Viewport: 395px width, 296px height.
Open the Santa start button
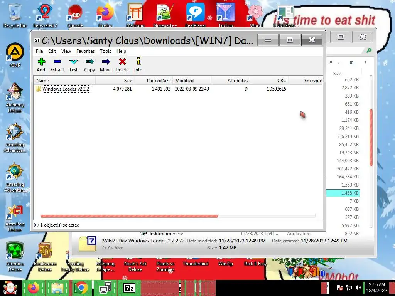click(x=10, y=288)
